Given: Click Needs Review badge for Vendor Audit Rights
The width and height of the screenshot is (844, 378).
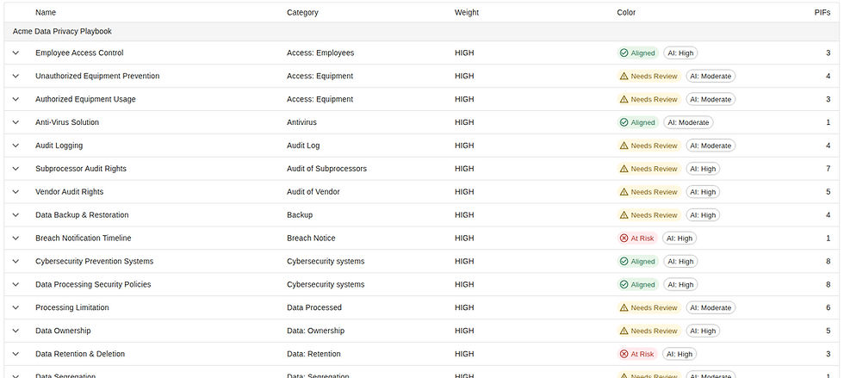Looking at the screenshot, I should (649, 192).
